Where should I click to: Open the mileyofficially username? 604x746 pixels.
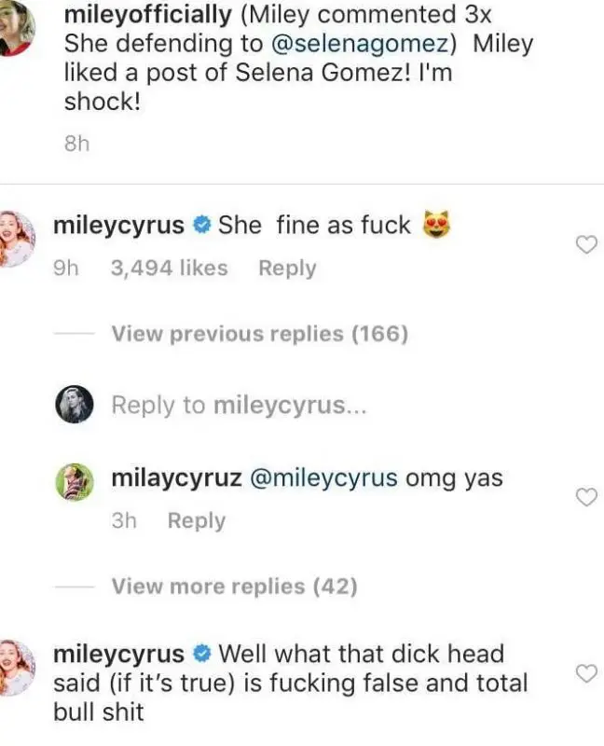coord(148,15)
